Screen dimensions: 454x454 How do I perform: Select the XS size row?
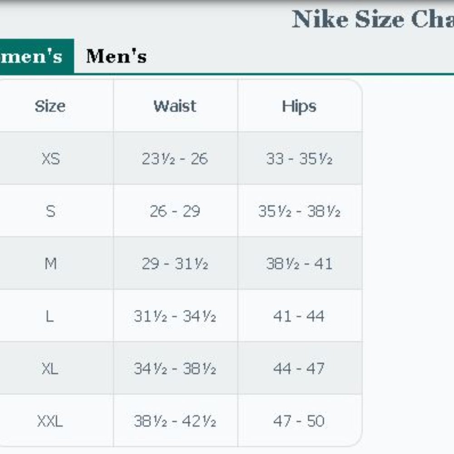pyautogui.click(x=51, y=159)
